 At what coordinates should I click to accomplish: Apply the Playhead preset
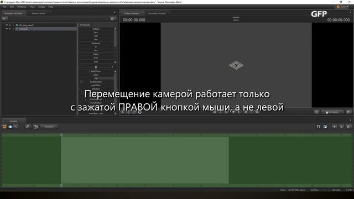(x=96, y=43)
